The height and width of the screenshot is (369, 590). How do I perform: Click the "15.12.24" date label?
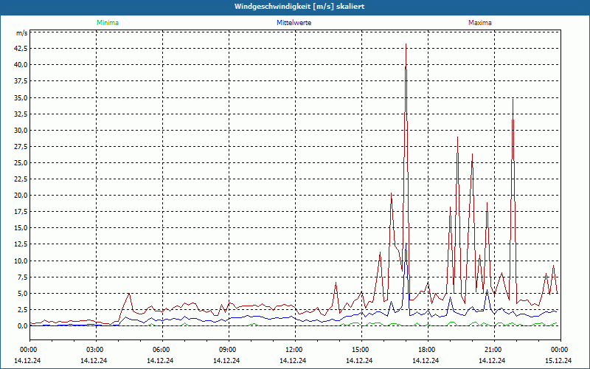point(558,360)
